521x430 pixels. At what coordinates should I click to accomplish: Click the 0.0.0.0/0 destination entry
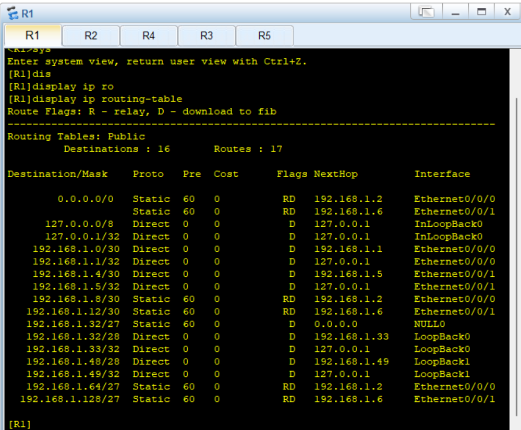86,199
